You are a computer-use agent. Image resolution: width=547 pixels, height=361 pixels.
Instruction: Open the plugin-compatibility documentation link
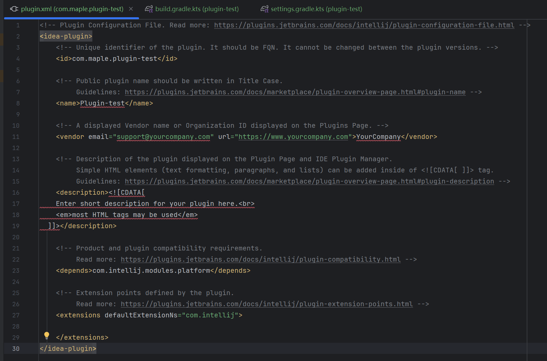pos(260,259)
